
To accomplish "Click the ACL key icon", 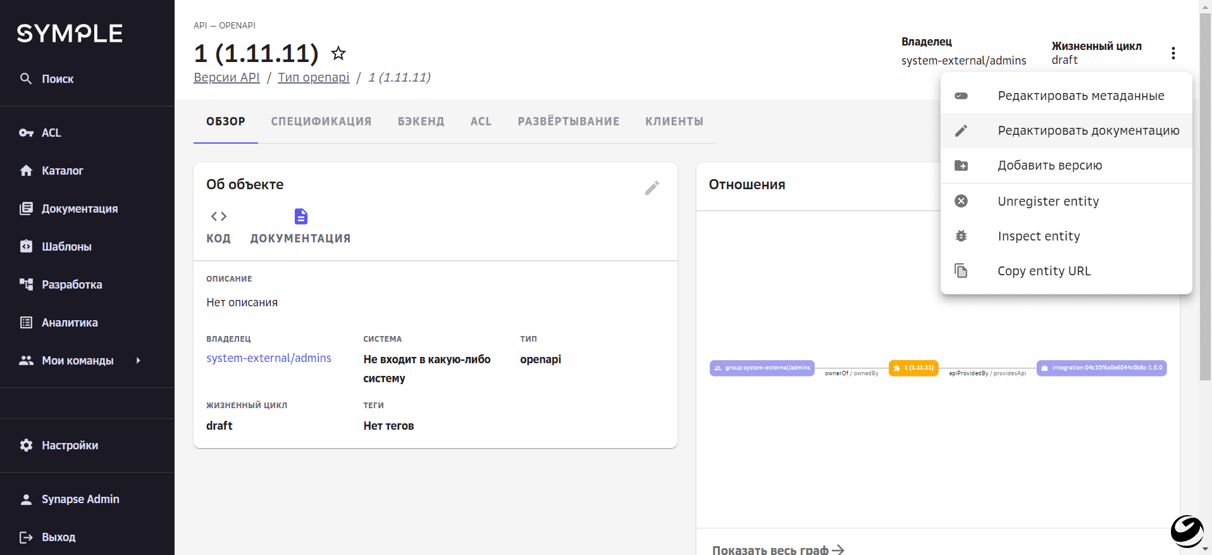I will (26, 133).
